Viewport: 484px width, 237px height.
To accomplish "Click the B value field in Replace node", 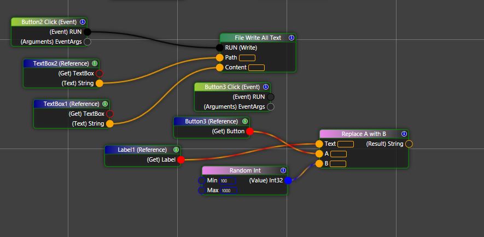I will tap(338, 164).
